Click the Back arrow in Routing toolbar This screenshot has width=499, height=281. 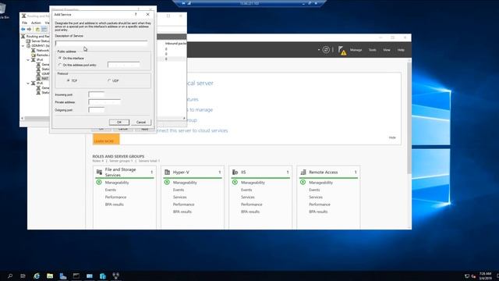coord(23,30)
